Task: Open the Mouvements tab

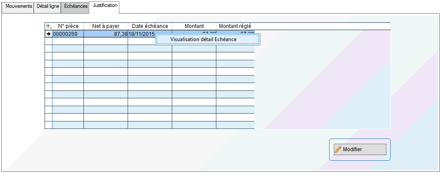Action: point(18,7)
